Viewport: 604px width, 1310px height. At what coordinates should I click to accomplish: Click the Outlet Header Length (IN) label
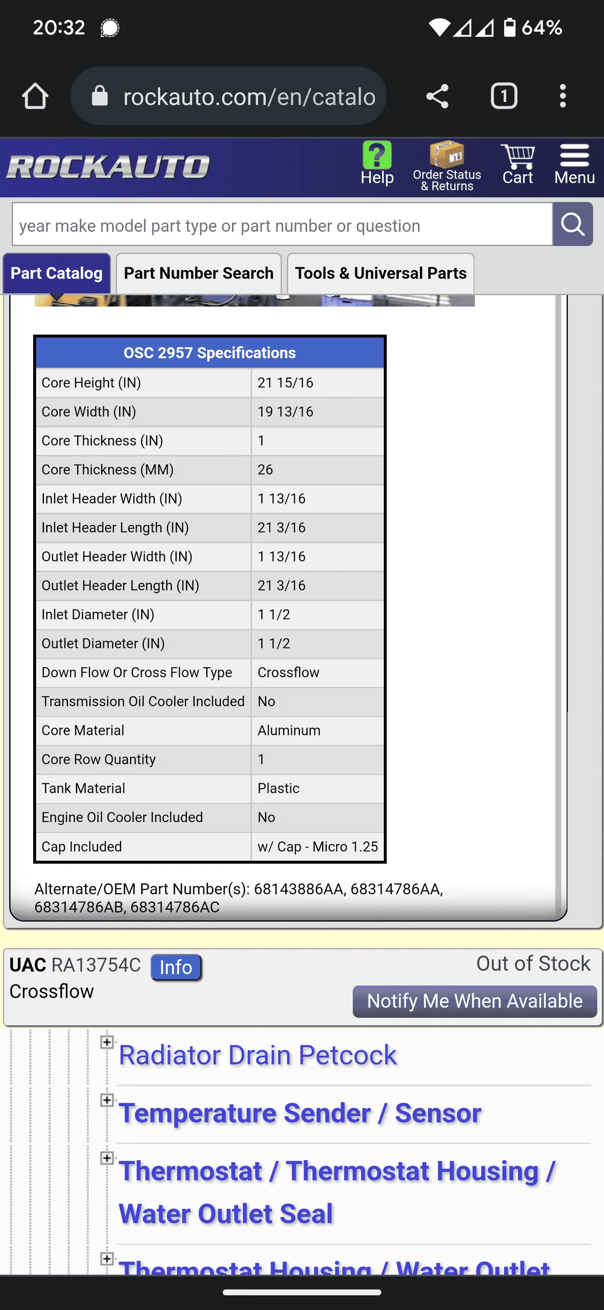tap(120, 585)
